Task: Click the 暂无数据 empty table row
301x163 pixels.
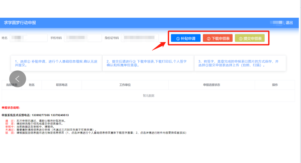Action: (x=148, y=95)
